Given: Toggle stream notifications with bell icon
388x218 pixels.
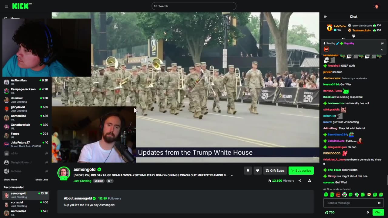Looking at the screenshot, I should 248,171.
